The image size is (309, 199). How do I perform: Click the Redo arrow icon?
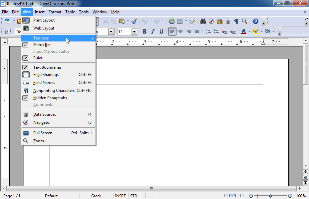(157, 21)
